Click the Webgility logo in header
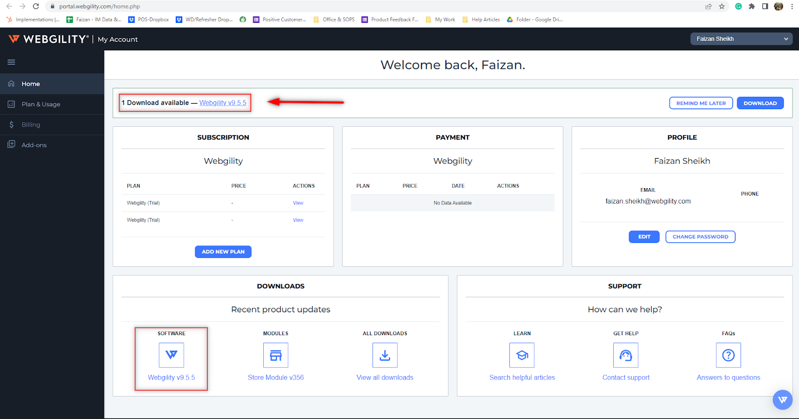Image resolution: width=799 pixels, height=419 pixels. pos(49,39)
